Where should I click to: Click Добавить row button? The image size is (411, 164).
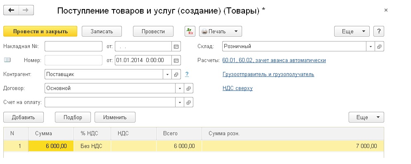[24, 117]
